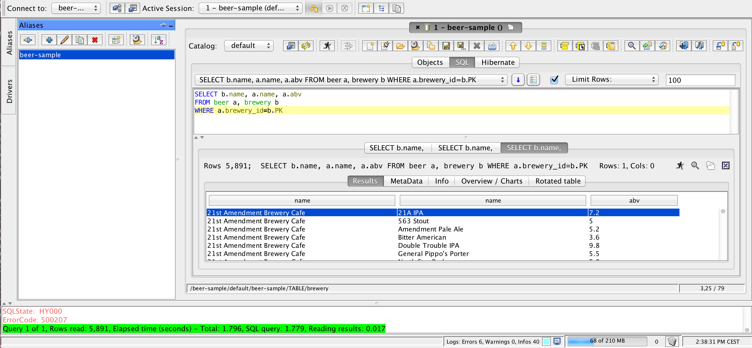Open the Info result tab

(442, 181)
